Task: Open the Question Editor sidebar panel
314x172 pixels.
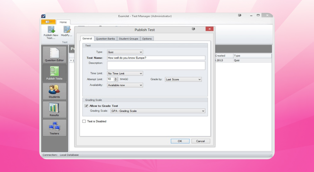Action: tap(54, 54)
